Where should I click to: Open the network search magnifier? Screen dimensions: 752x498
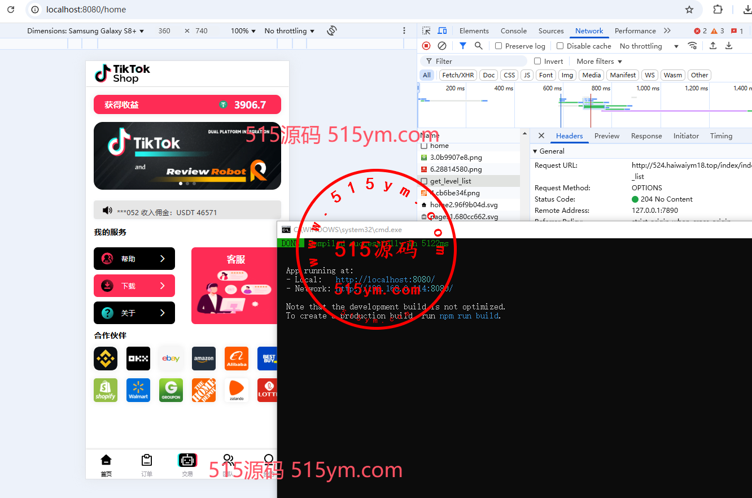pyautogui.click(x=479, y=46)
